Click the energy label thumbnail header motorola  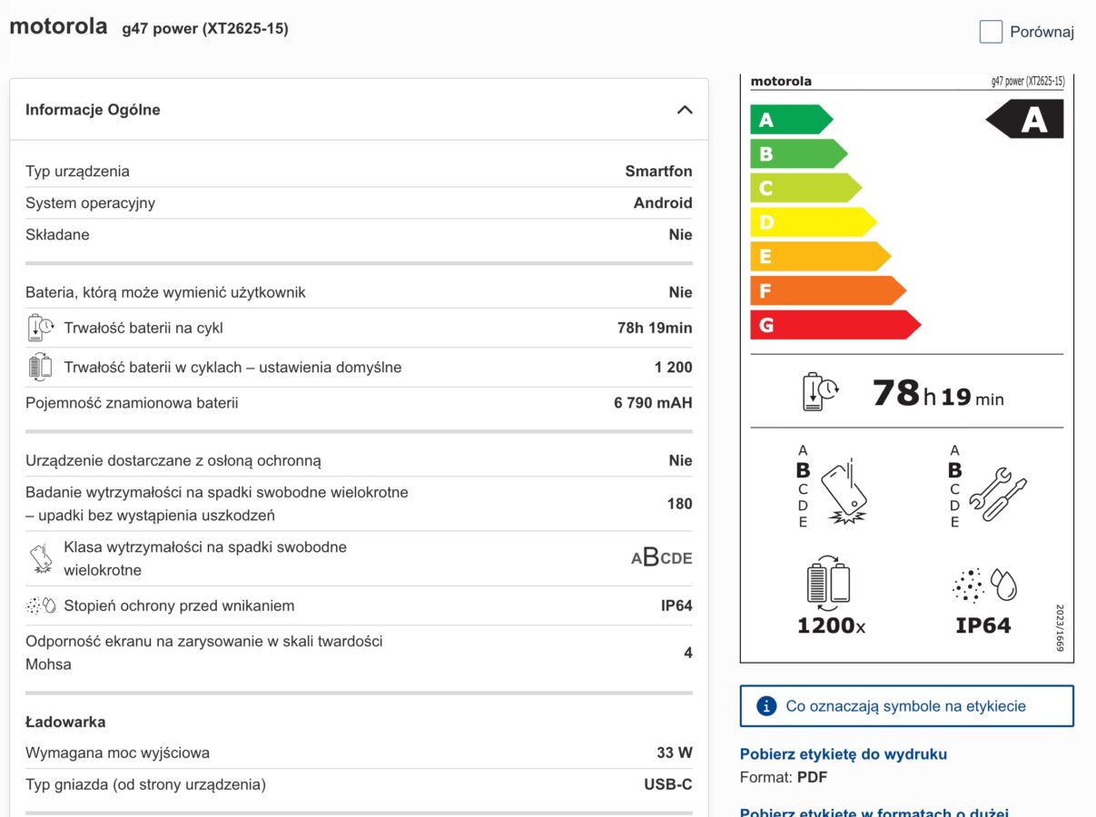coord(781,81)
